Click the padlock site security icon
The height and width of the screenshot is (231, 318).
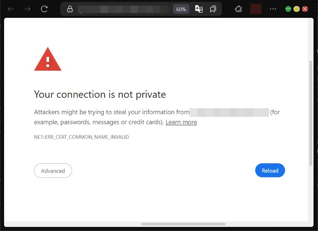(x=70, y=9)
